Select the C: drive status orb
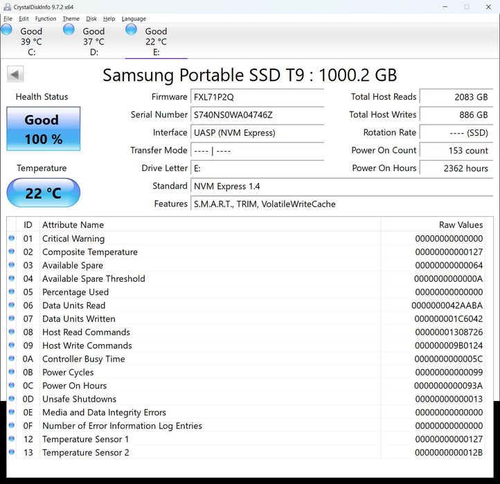This screenshot has width=500, height=484. pyautogui.click(x=7, y=30)
